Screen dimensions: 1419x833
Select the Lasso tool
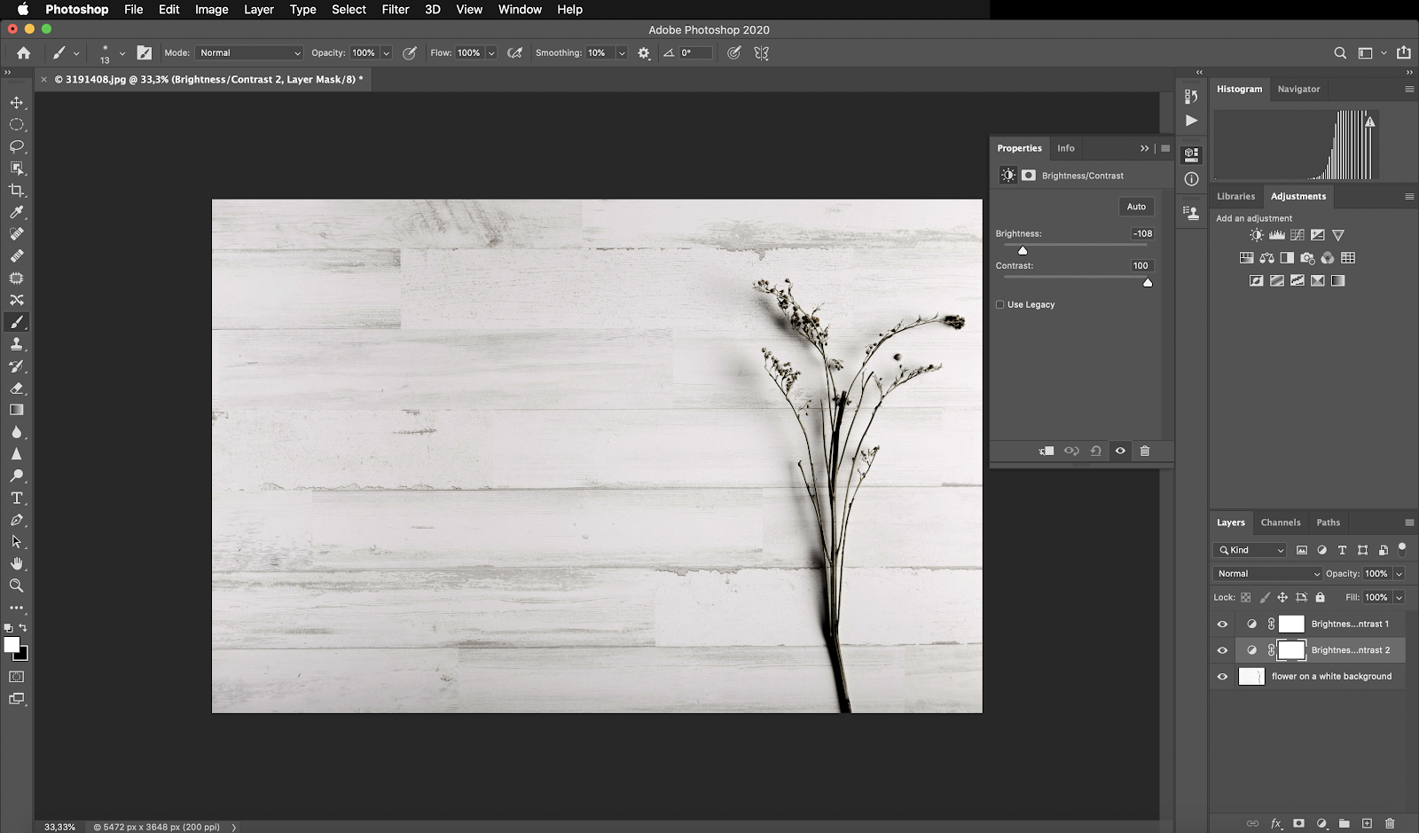tap(17, 146)
